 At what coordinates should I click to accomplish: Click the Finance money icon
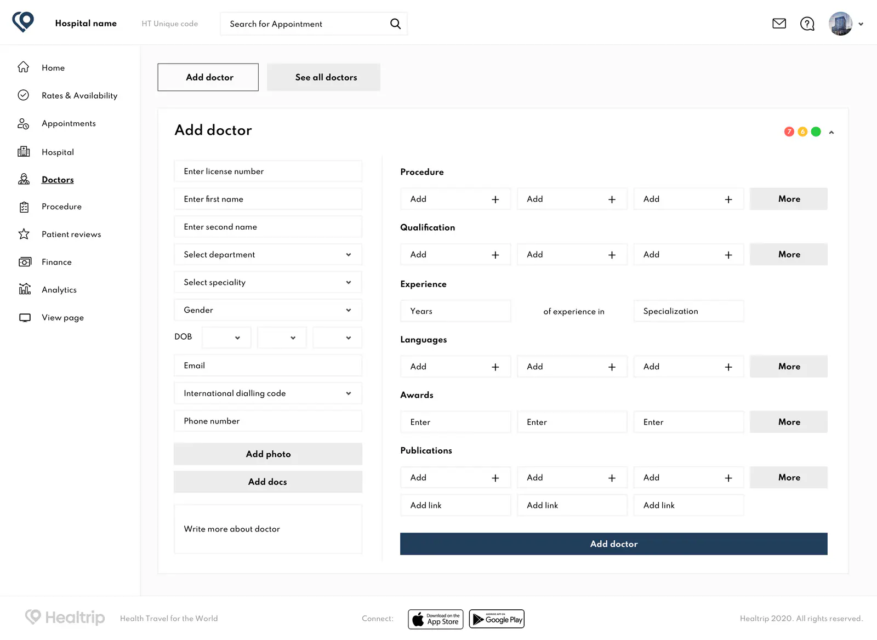point(25,262)
